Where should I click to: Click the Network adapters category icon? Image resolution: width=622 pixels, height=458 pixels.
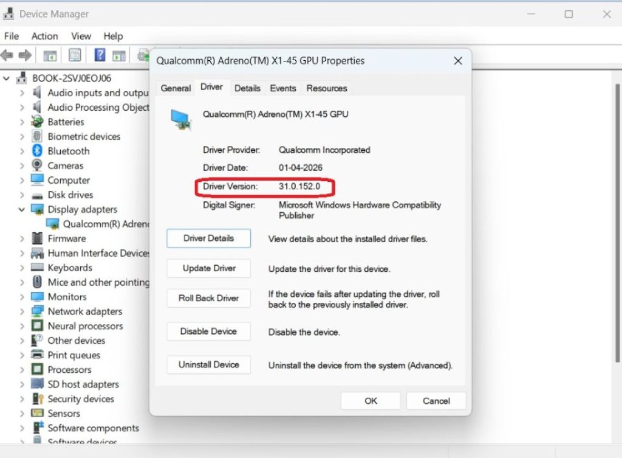(x=37, y=311)
